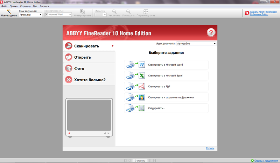Image resolution: width=280 pixels, height=163 pixels.
Task: Open the Страница menu
Action: (x=26, y=6)
